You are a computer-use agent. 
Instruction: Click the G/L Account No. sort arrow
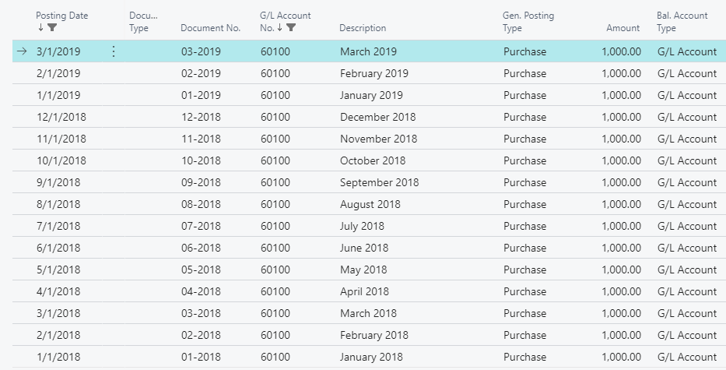point(279,28)
